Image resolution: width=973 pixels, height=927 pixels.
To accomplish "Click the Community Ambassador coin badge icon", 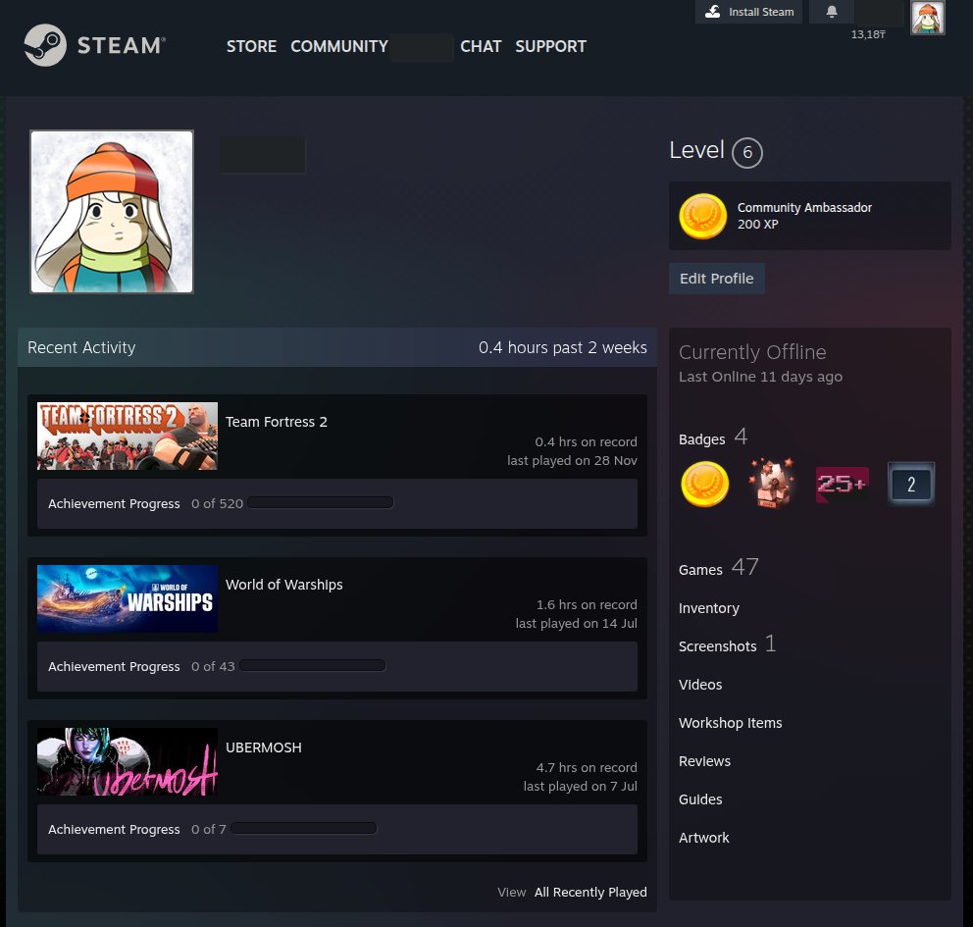I will 703,216.
